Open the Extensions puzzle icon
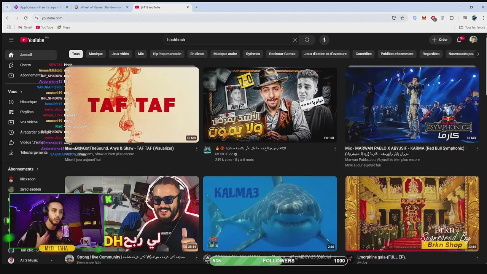Screen dimensions: 487x274 452,18
